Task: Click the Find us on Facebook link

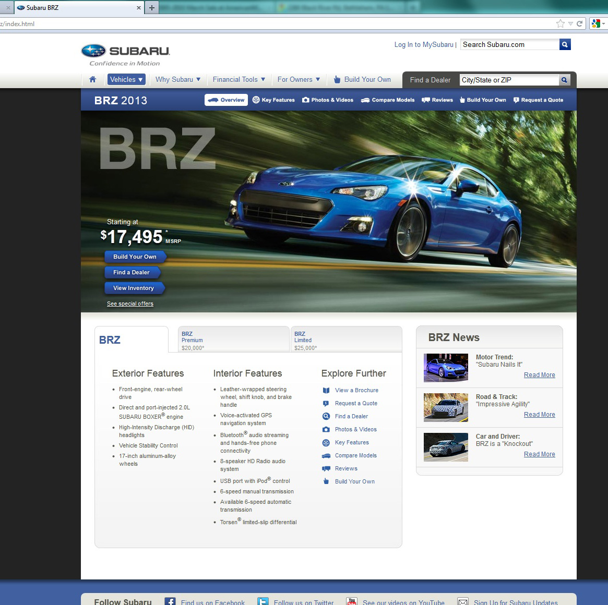Action: [x=213, y=602]
